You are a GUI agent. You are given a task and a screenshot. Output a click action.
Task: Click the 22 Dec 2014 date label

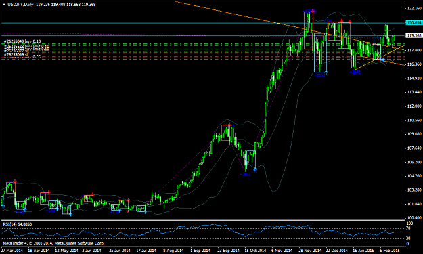click(x=336, y=250)
